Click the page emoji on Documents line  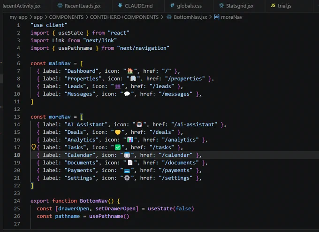(130, 162)
